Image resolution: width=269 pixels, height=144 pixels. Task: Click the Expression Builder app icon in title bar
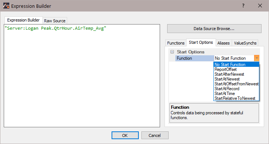(x=6, y=6)
